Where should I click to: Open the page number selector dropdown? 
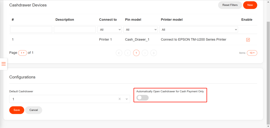point(23,53)
